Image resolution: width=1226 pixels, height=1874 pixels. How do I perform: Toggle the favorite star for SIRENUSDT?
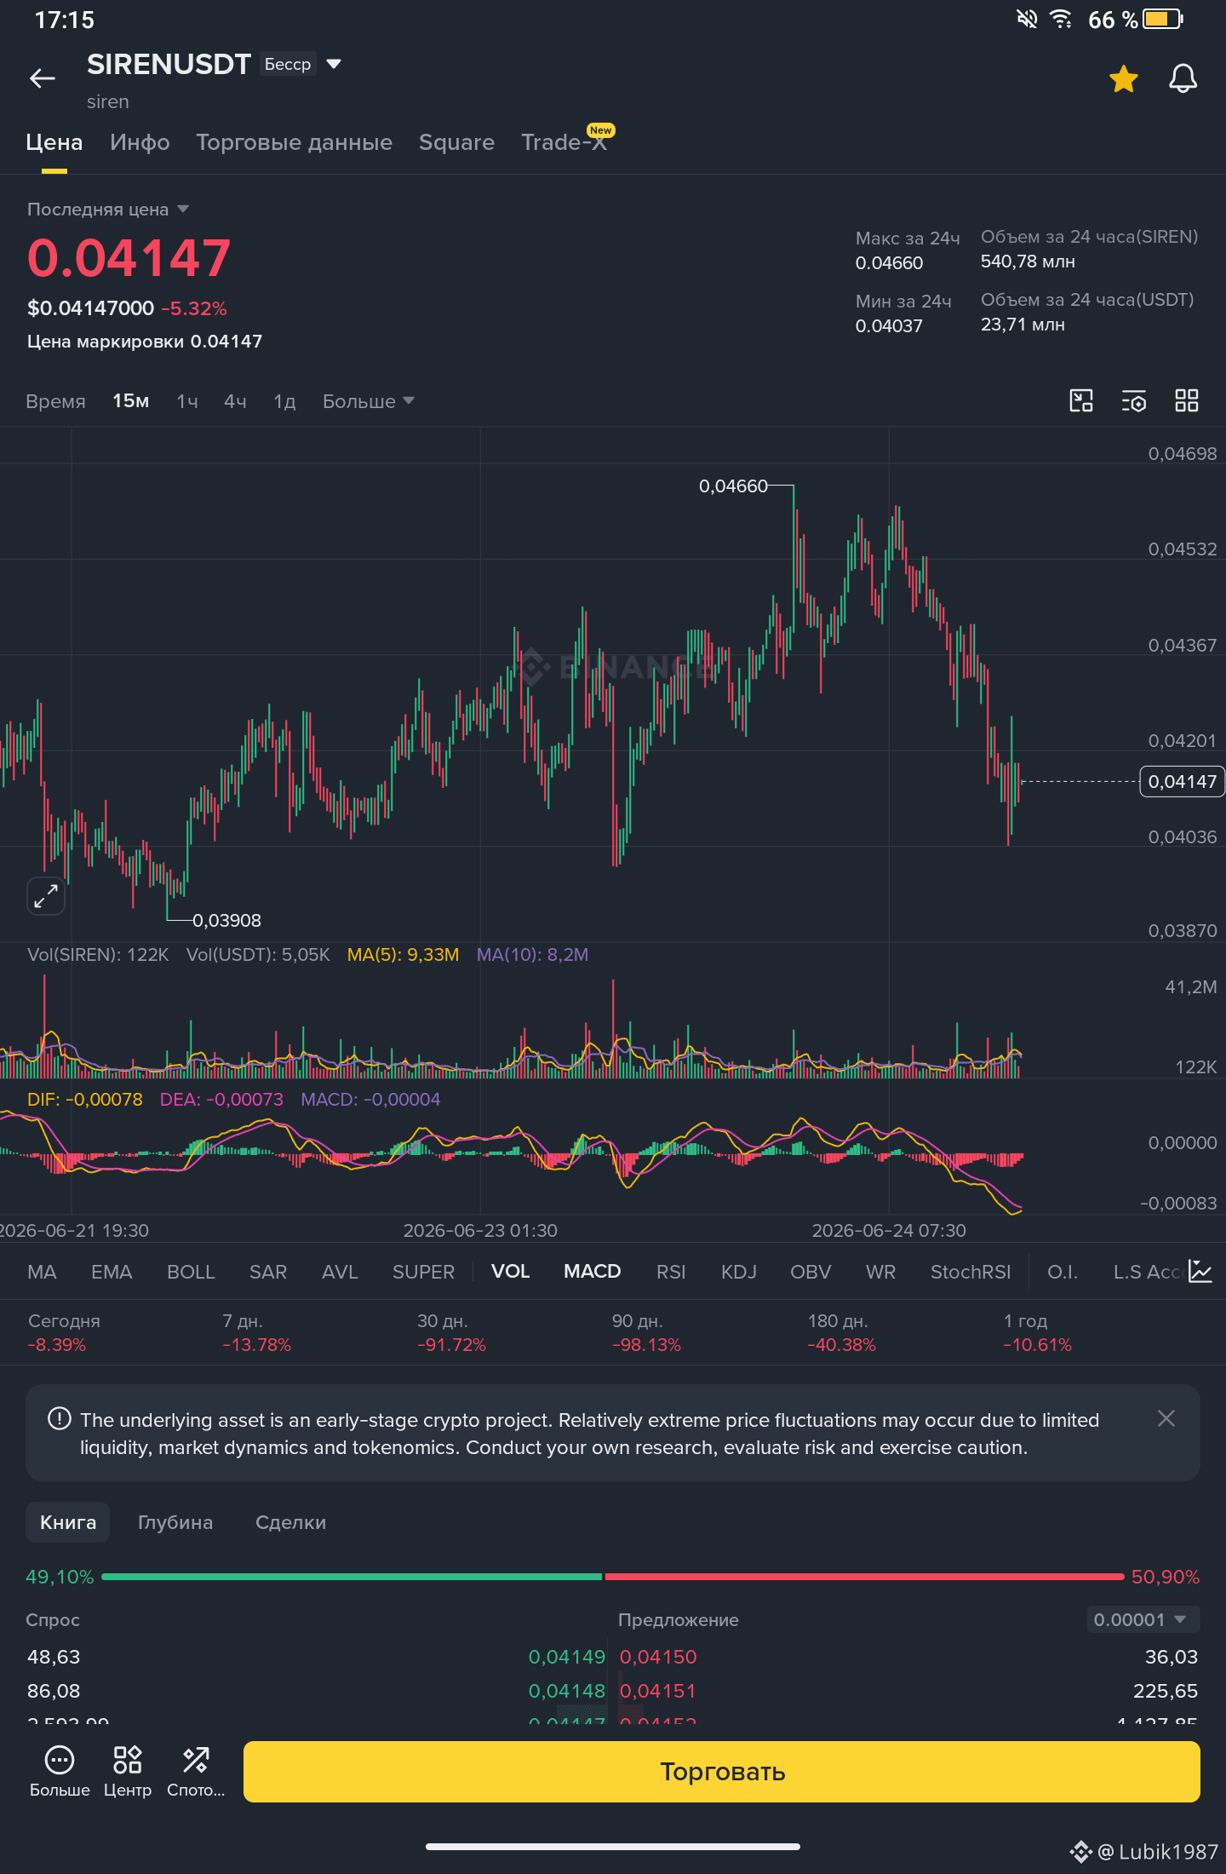tap(1124, 79)
